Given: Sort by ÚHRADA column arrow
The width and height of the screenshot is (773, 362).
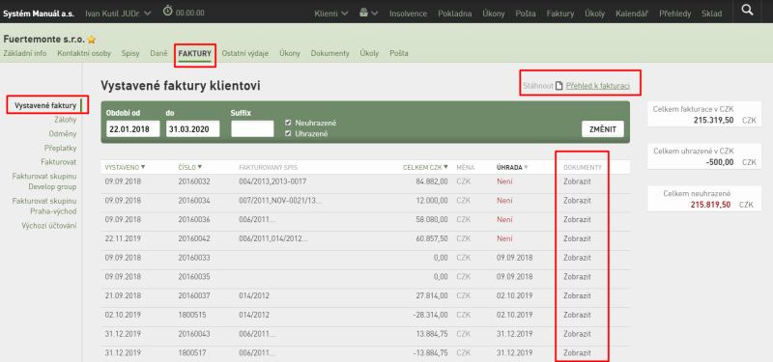Looking at the screenshot, I should (x=526, y=167).
